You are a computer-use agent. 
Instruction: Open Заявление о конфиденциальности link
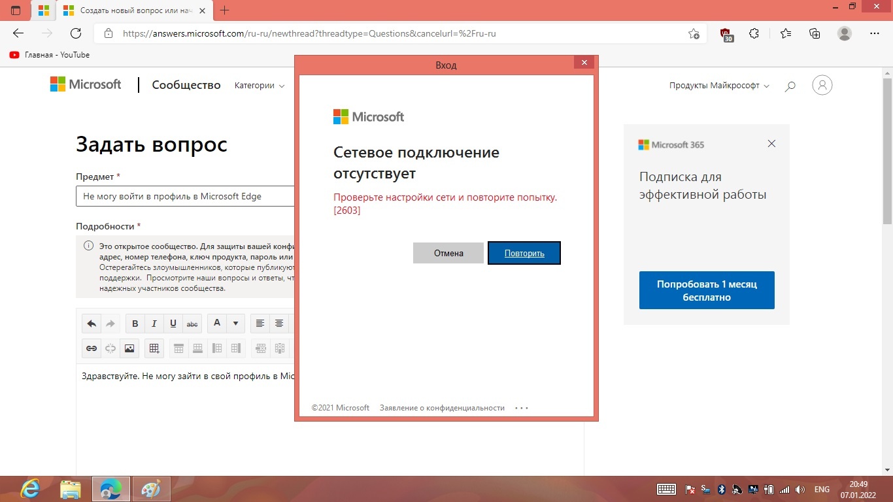click(442, 408)
